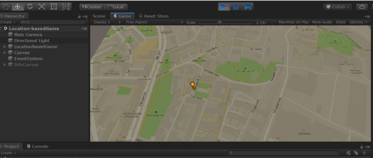Click the favorites star icon
The image size is (373, 158).
tap(364, 153)
